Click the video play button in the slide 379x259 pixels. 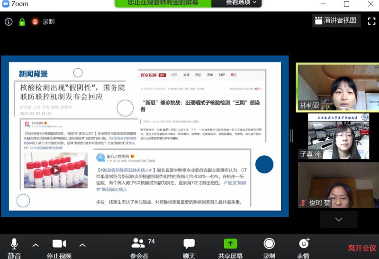[55, 170]
